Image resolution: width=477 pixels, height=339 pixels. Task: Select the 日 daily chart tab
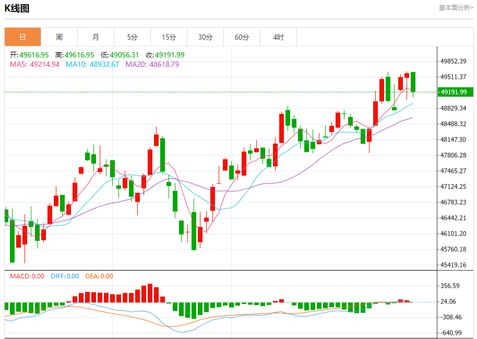[22, 37]
